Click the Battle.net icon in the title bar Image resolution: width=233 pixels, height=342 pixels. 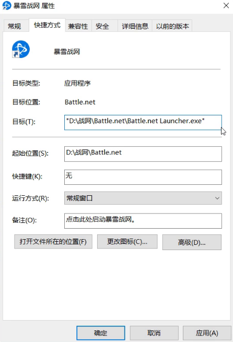coord(7,5)
